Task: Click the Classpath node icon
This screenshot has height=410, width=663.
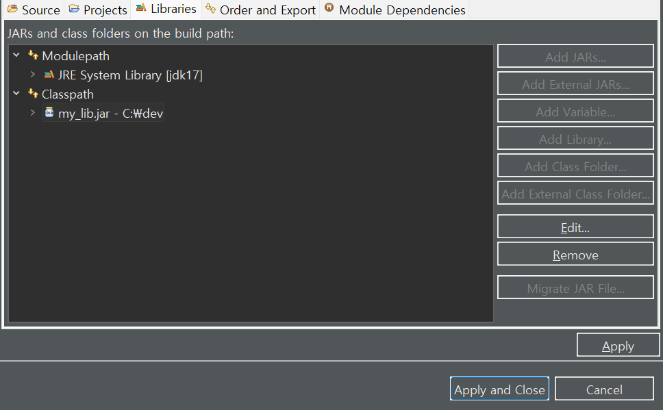Action: point(33,93)
